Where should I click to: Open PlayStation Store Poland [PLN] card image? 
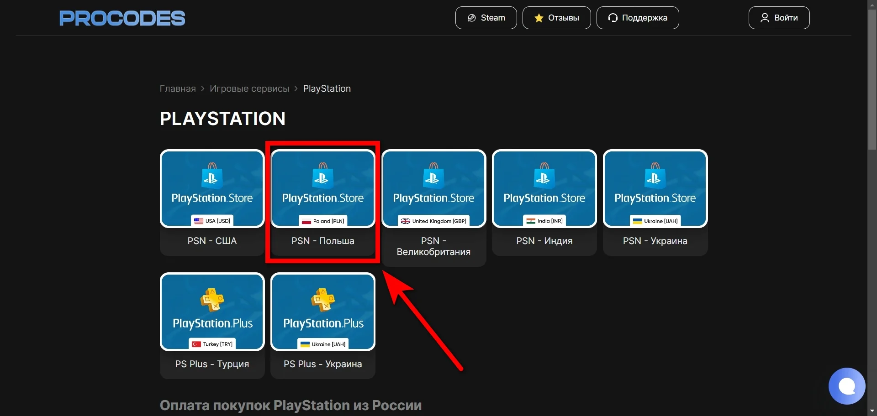(323, 188)
